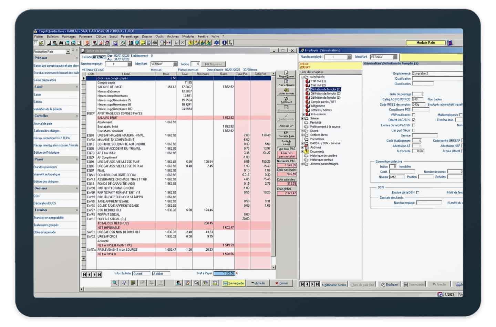
Task: Click the Forcer la base icon
Action: [286, 134]
